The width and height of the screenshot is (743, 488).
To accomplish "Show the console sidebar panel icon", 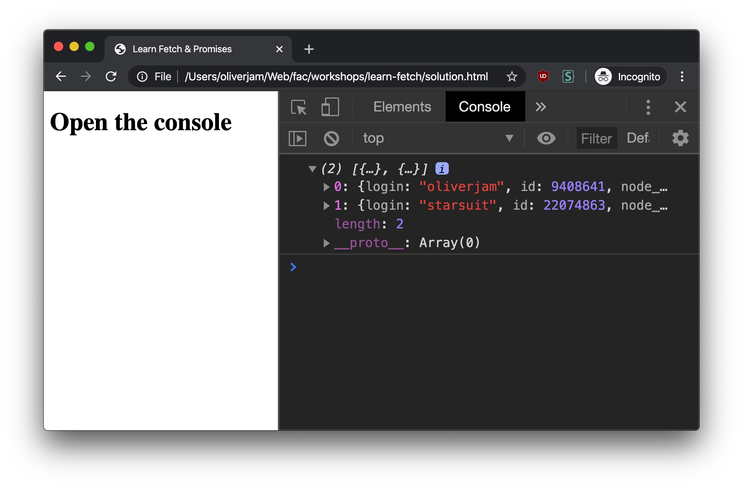I will click(297, 138).
